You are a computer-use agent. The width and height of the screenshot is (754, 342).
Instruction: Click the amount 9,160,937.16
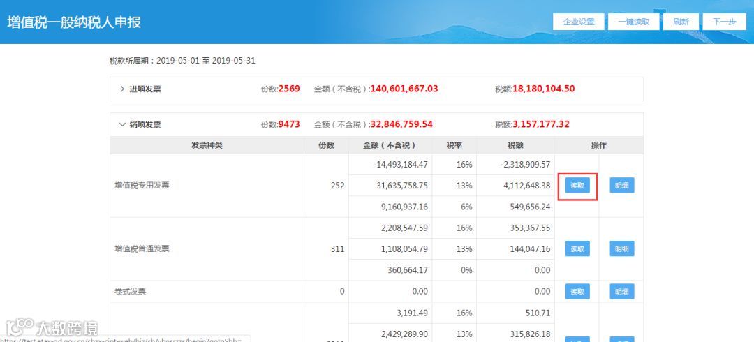coord(406,207)
